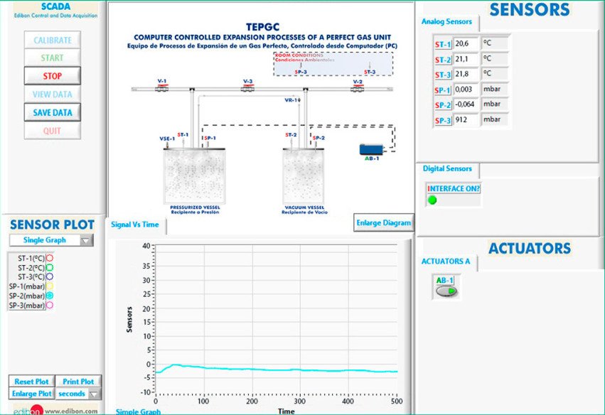Click the ST-2 temperature value field

click(x=466, y=58)
